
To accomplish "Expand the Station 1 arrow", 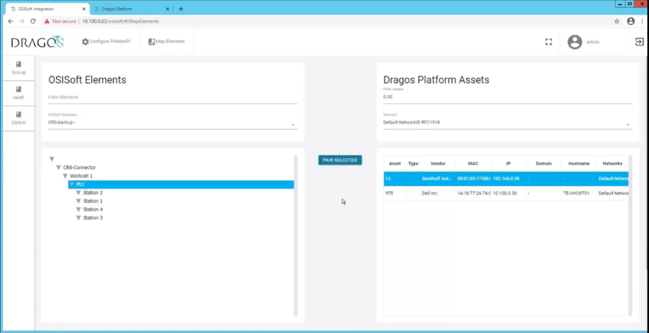I will tap(78, 201).
